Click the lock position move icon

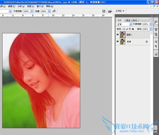[x=130, y=29]
